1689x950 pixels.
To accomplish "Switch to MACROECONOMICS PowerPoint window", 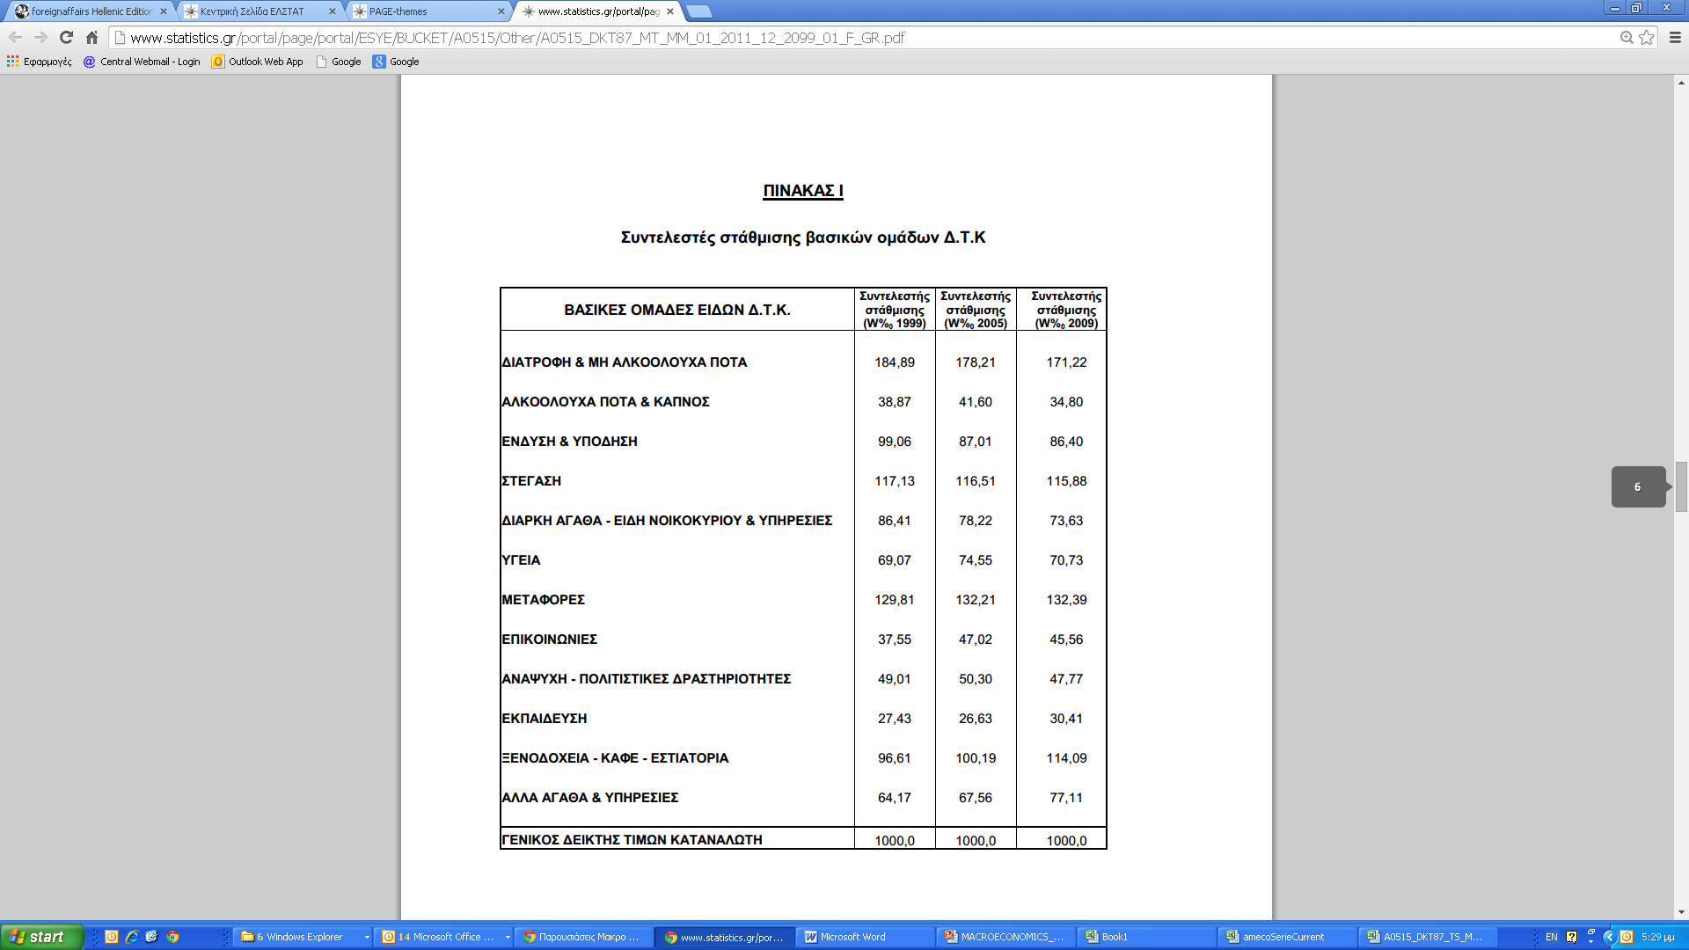I will click(1008, 937).
